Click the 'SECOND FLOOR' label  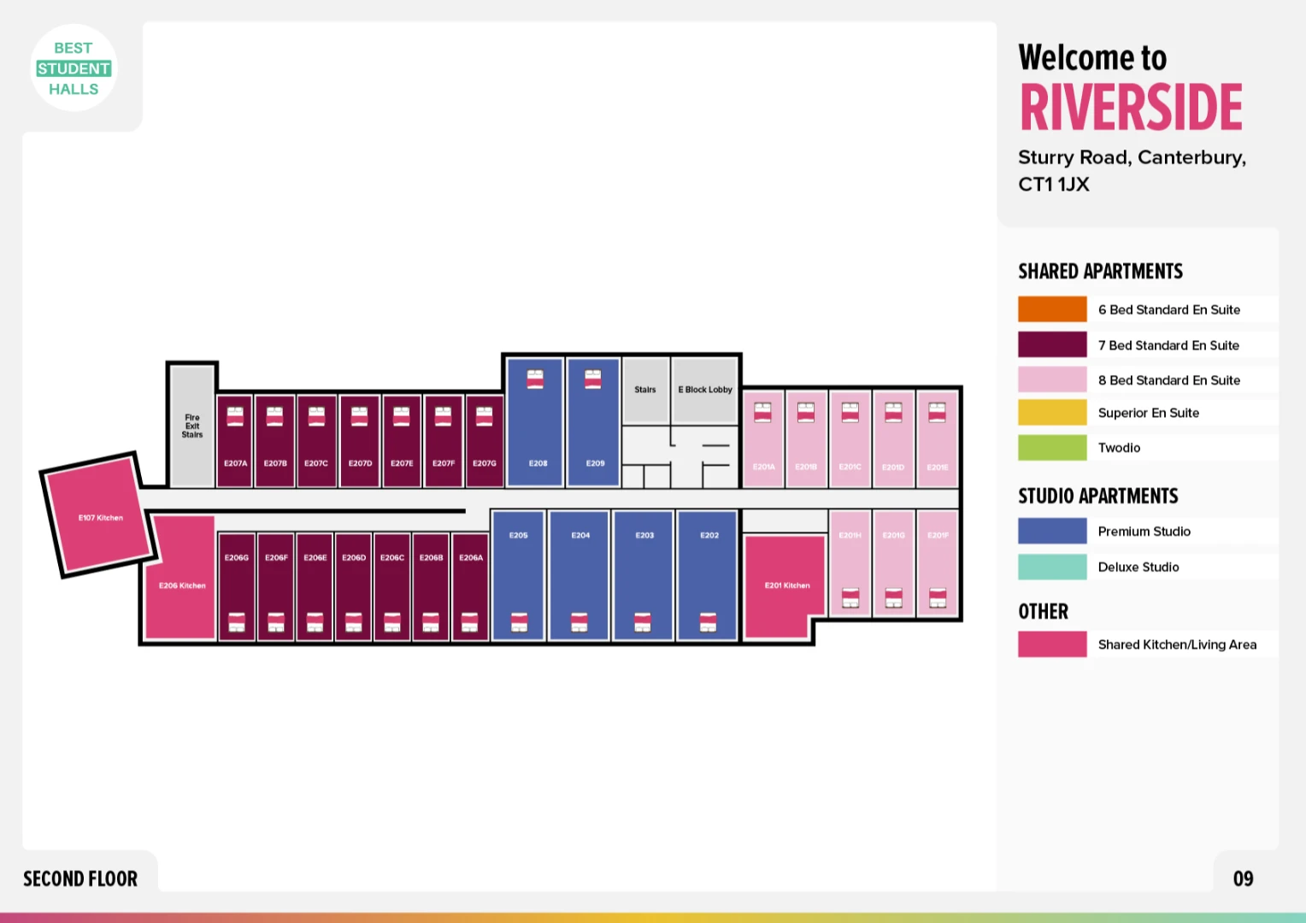tap(80, 879)
